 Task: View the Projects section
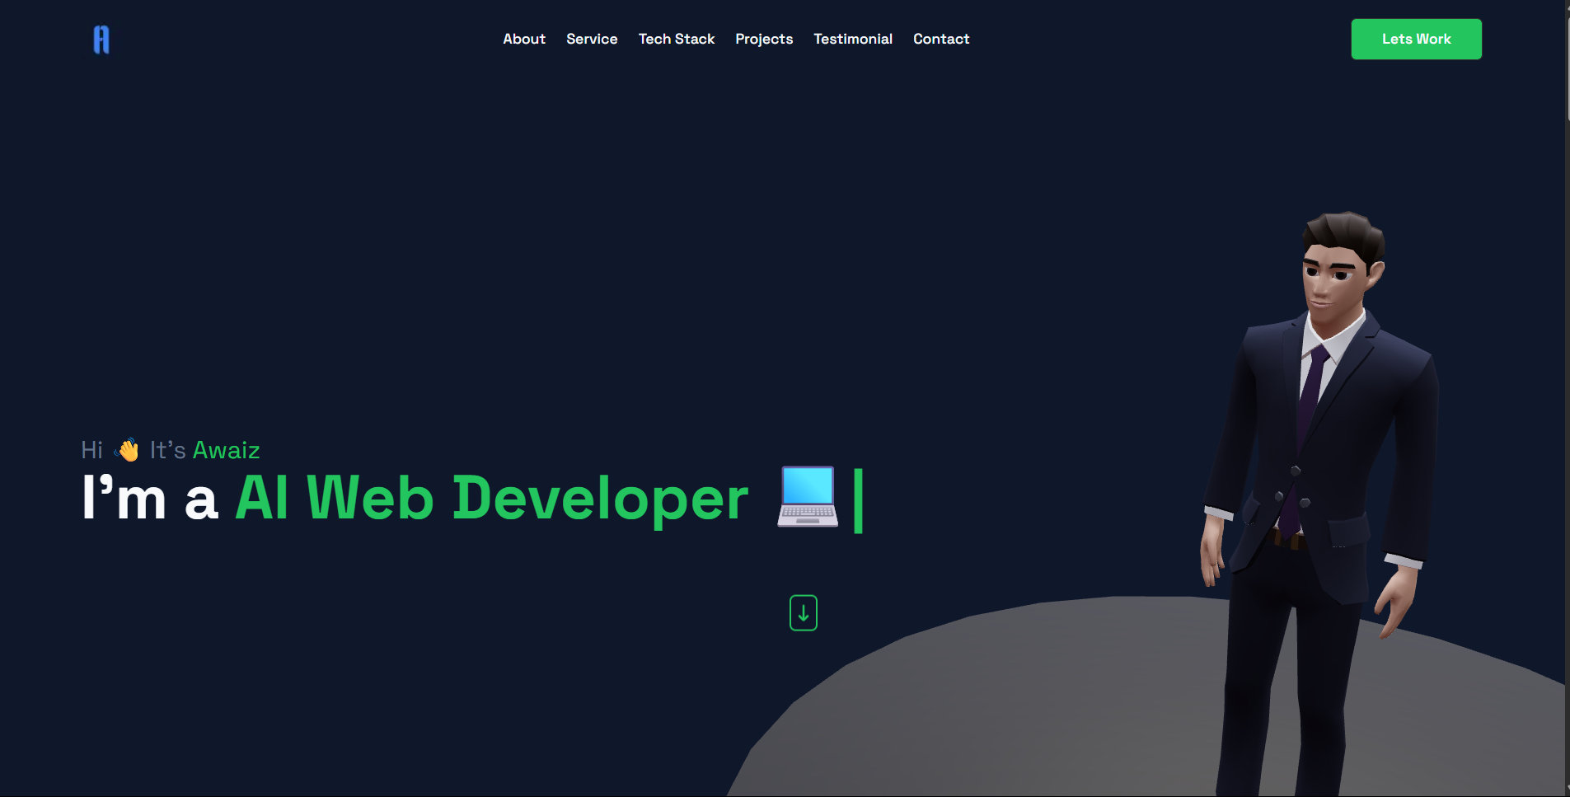point(764,39)
